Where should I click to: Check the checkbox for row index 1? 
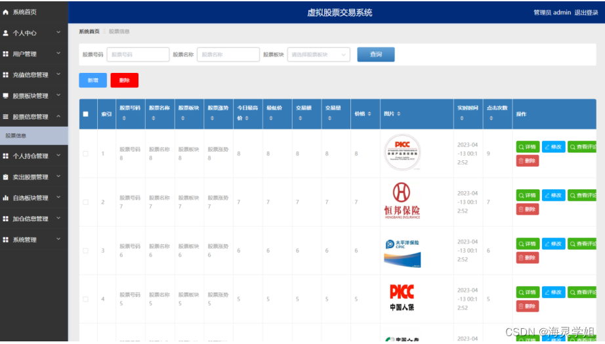[86, 154]
